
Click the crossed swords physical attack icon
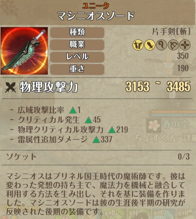coord(10,87)
